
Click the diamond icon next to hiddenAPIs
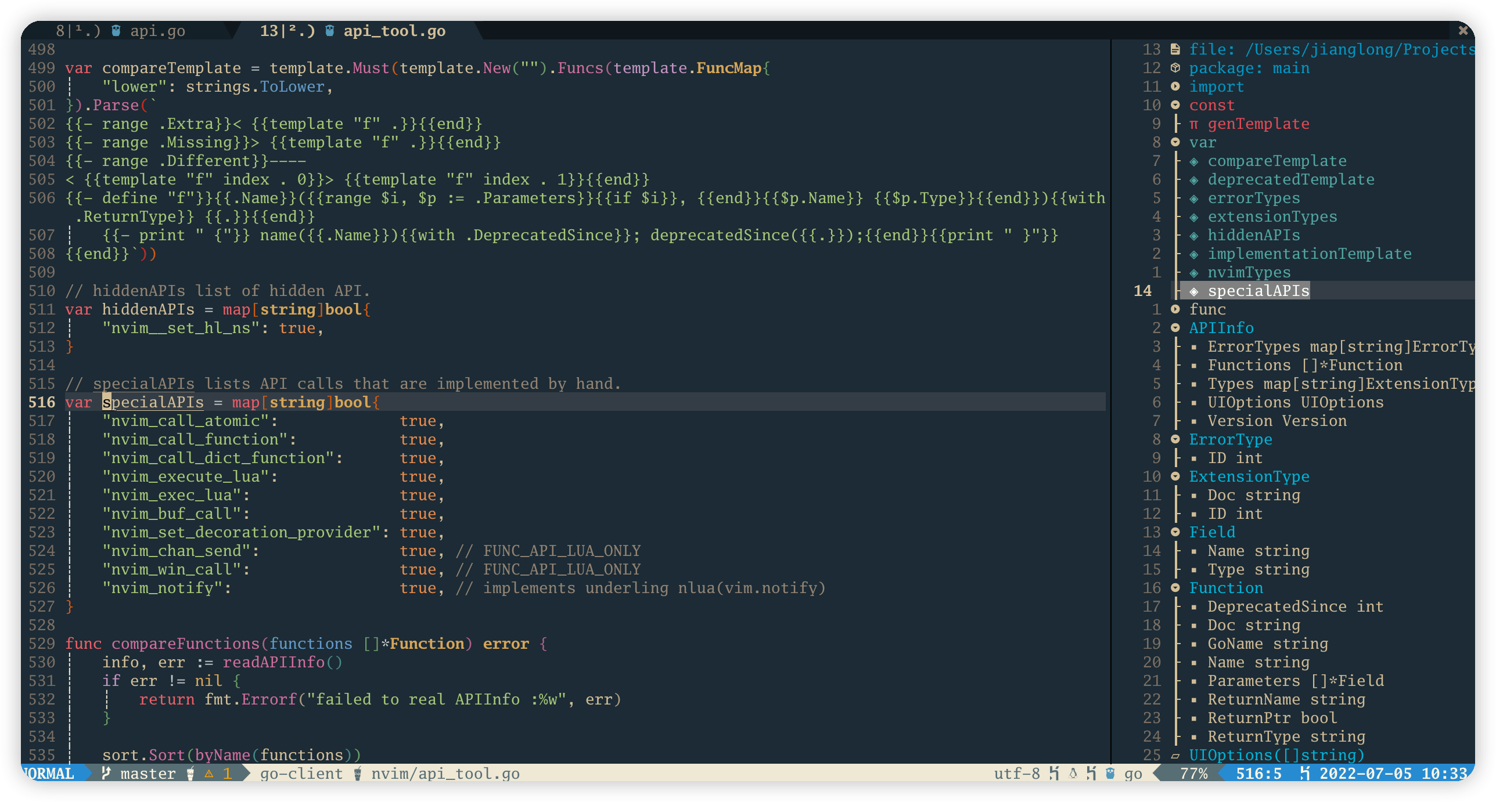tap(1194, 236)
